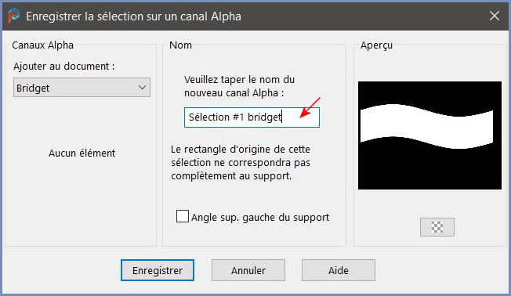Click the Angle sup. gauche du support label
The height and width of the screenshot is (296, 511).
click(x=260, y=217)
